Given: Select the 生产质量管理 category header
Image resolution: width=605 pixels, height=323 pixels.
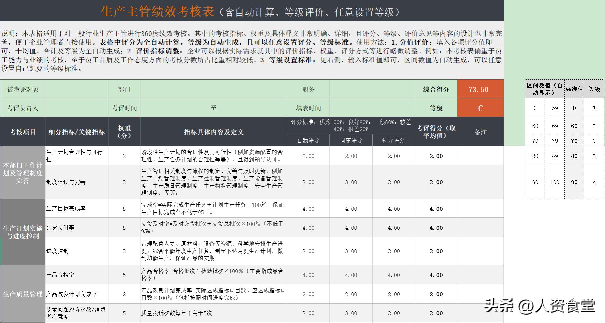Looking at the screenshot, I should point(22,294).
